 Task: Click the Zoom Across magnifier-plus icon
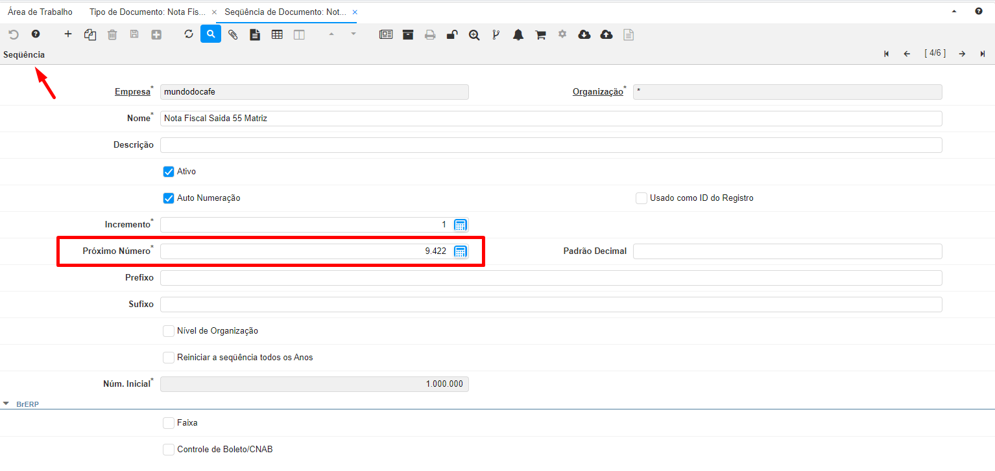[474, 34]
